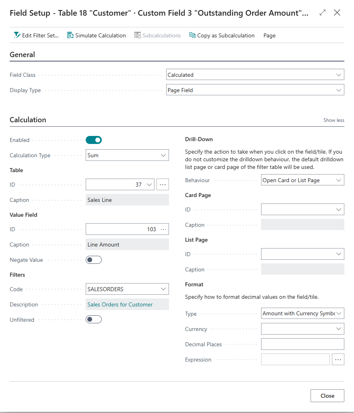This screenshot has height=413, width=354.
Task: Open Value Field ID lookup ellipsis
Action: pos(163,229)
